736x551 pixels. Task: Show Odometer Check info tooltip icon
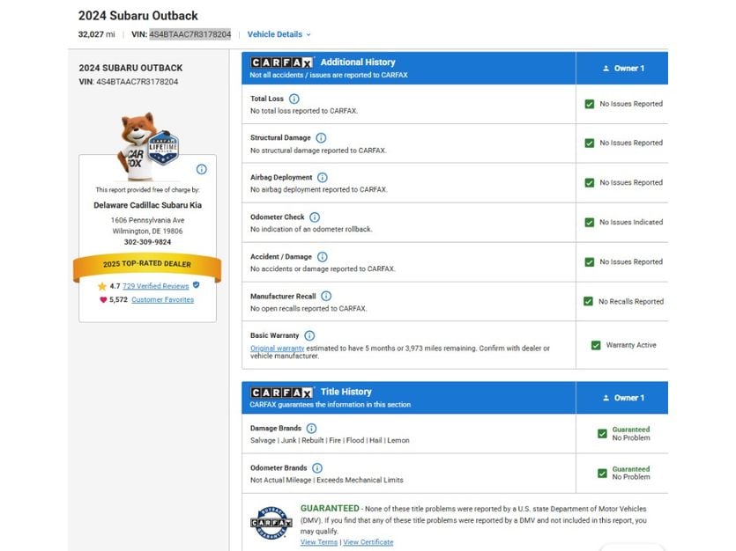click(315, 217)
